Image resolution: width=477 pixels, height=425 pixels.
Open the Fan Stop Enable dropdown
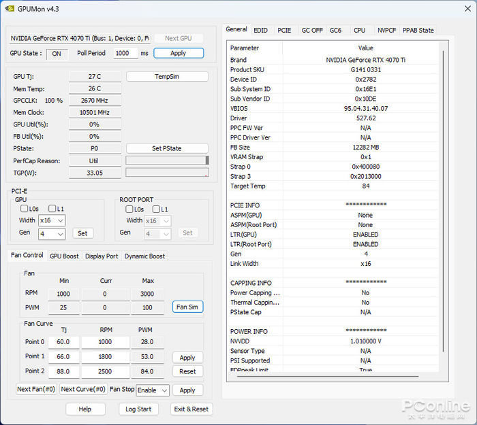(153, 390)
